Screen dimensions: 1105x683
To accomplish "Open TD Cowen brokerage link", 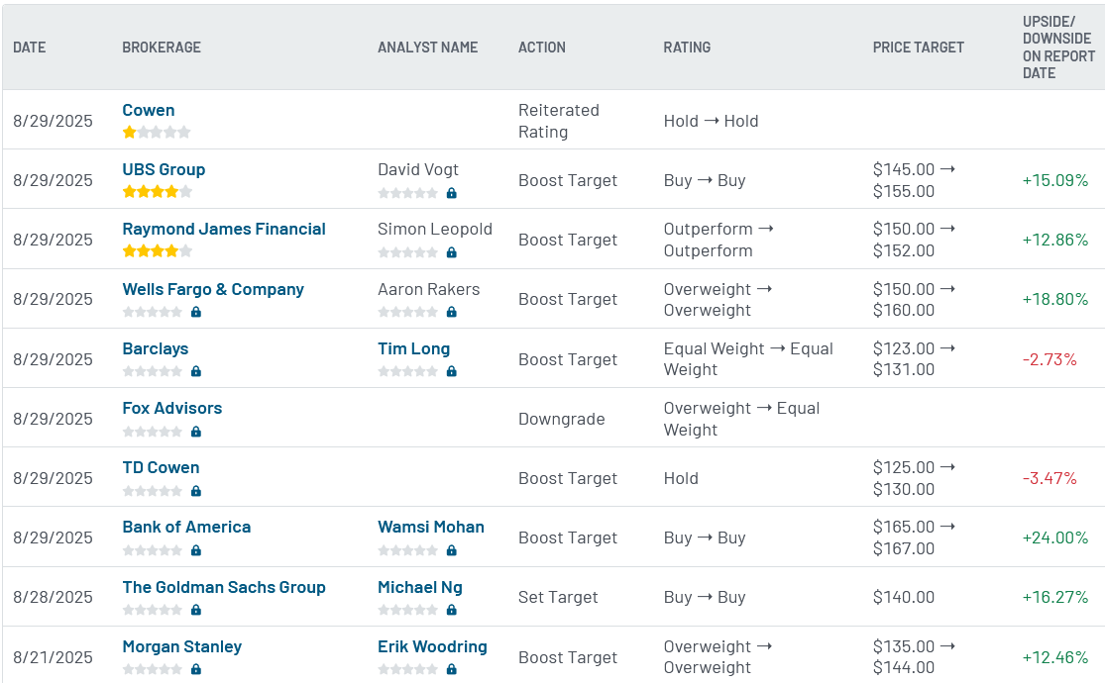I will [161, 467].
